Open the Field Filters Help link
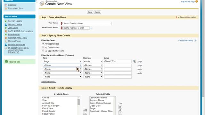 (186, 41)
